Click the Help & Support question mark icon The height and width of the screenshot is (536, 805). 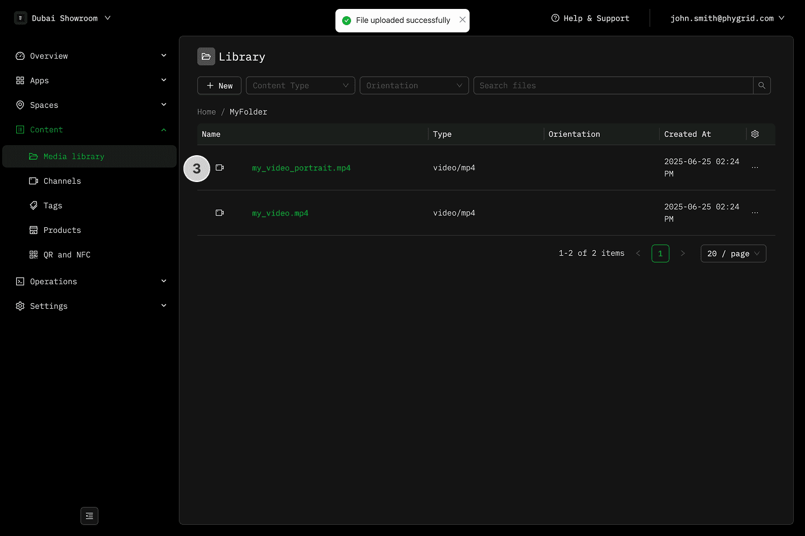tap(555, 18)
